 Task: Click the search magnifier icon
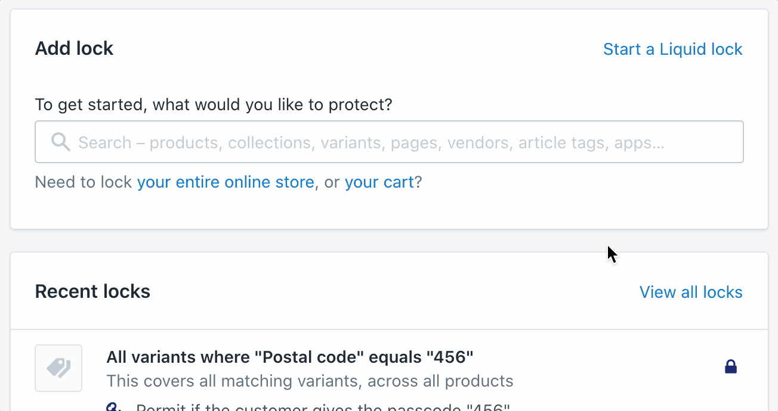coord(60,142)
